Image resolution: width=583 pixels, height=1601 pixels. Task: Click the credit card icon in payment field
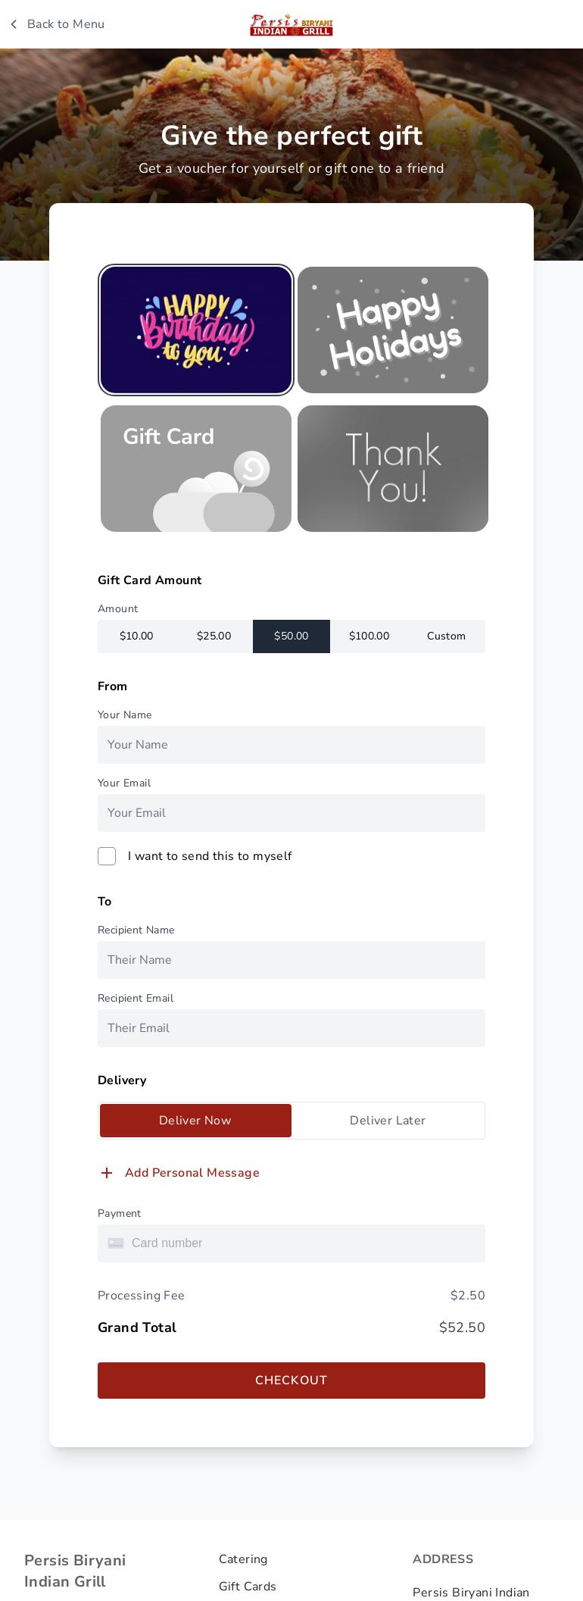[116, 1243]
